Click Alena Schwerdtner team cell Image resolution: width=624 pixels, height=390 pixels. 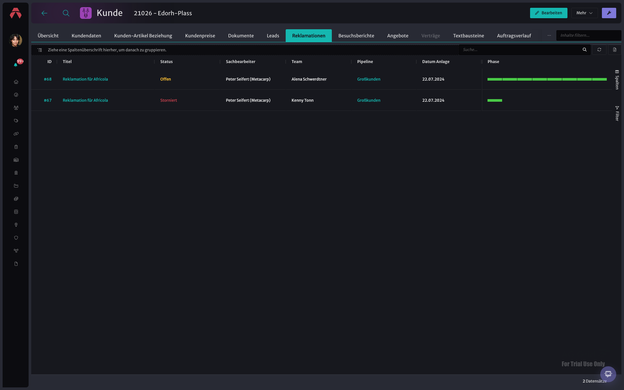coord(309,79)
